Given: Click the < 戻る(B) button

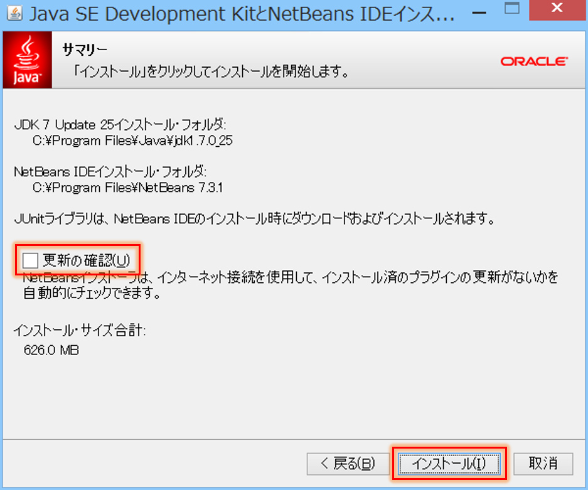Looking at the screenshot, I should 348,464.
